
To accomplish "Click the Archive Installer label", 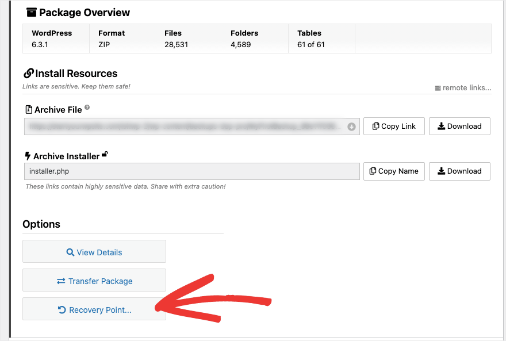I will (67, 156).
